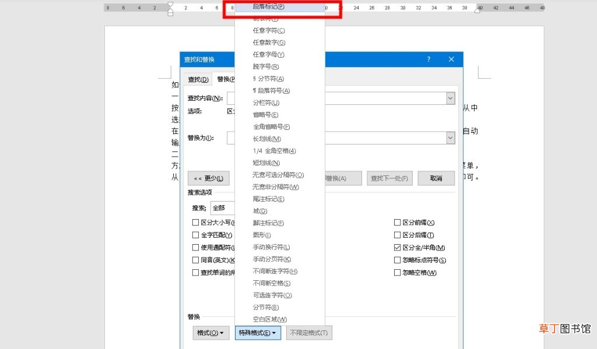Tick 忽略空格 ignore spaces checkbox
This screenshot has height=349, width=597.
397,273
